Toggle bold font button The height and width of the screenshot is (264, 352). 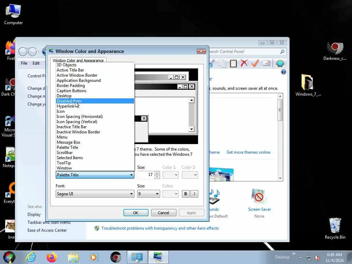point(186,194)
